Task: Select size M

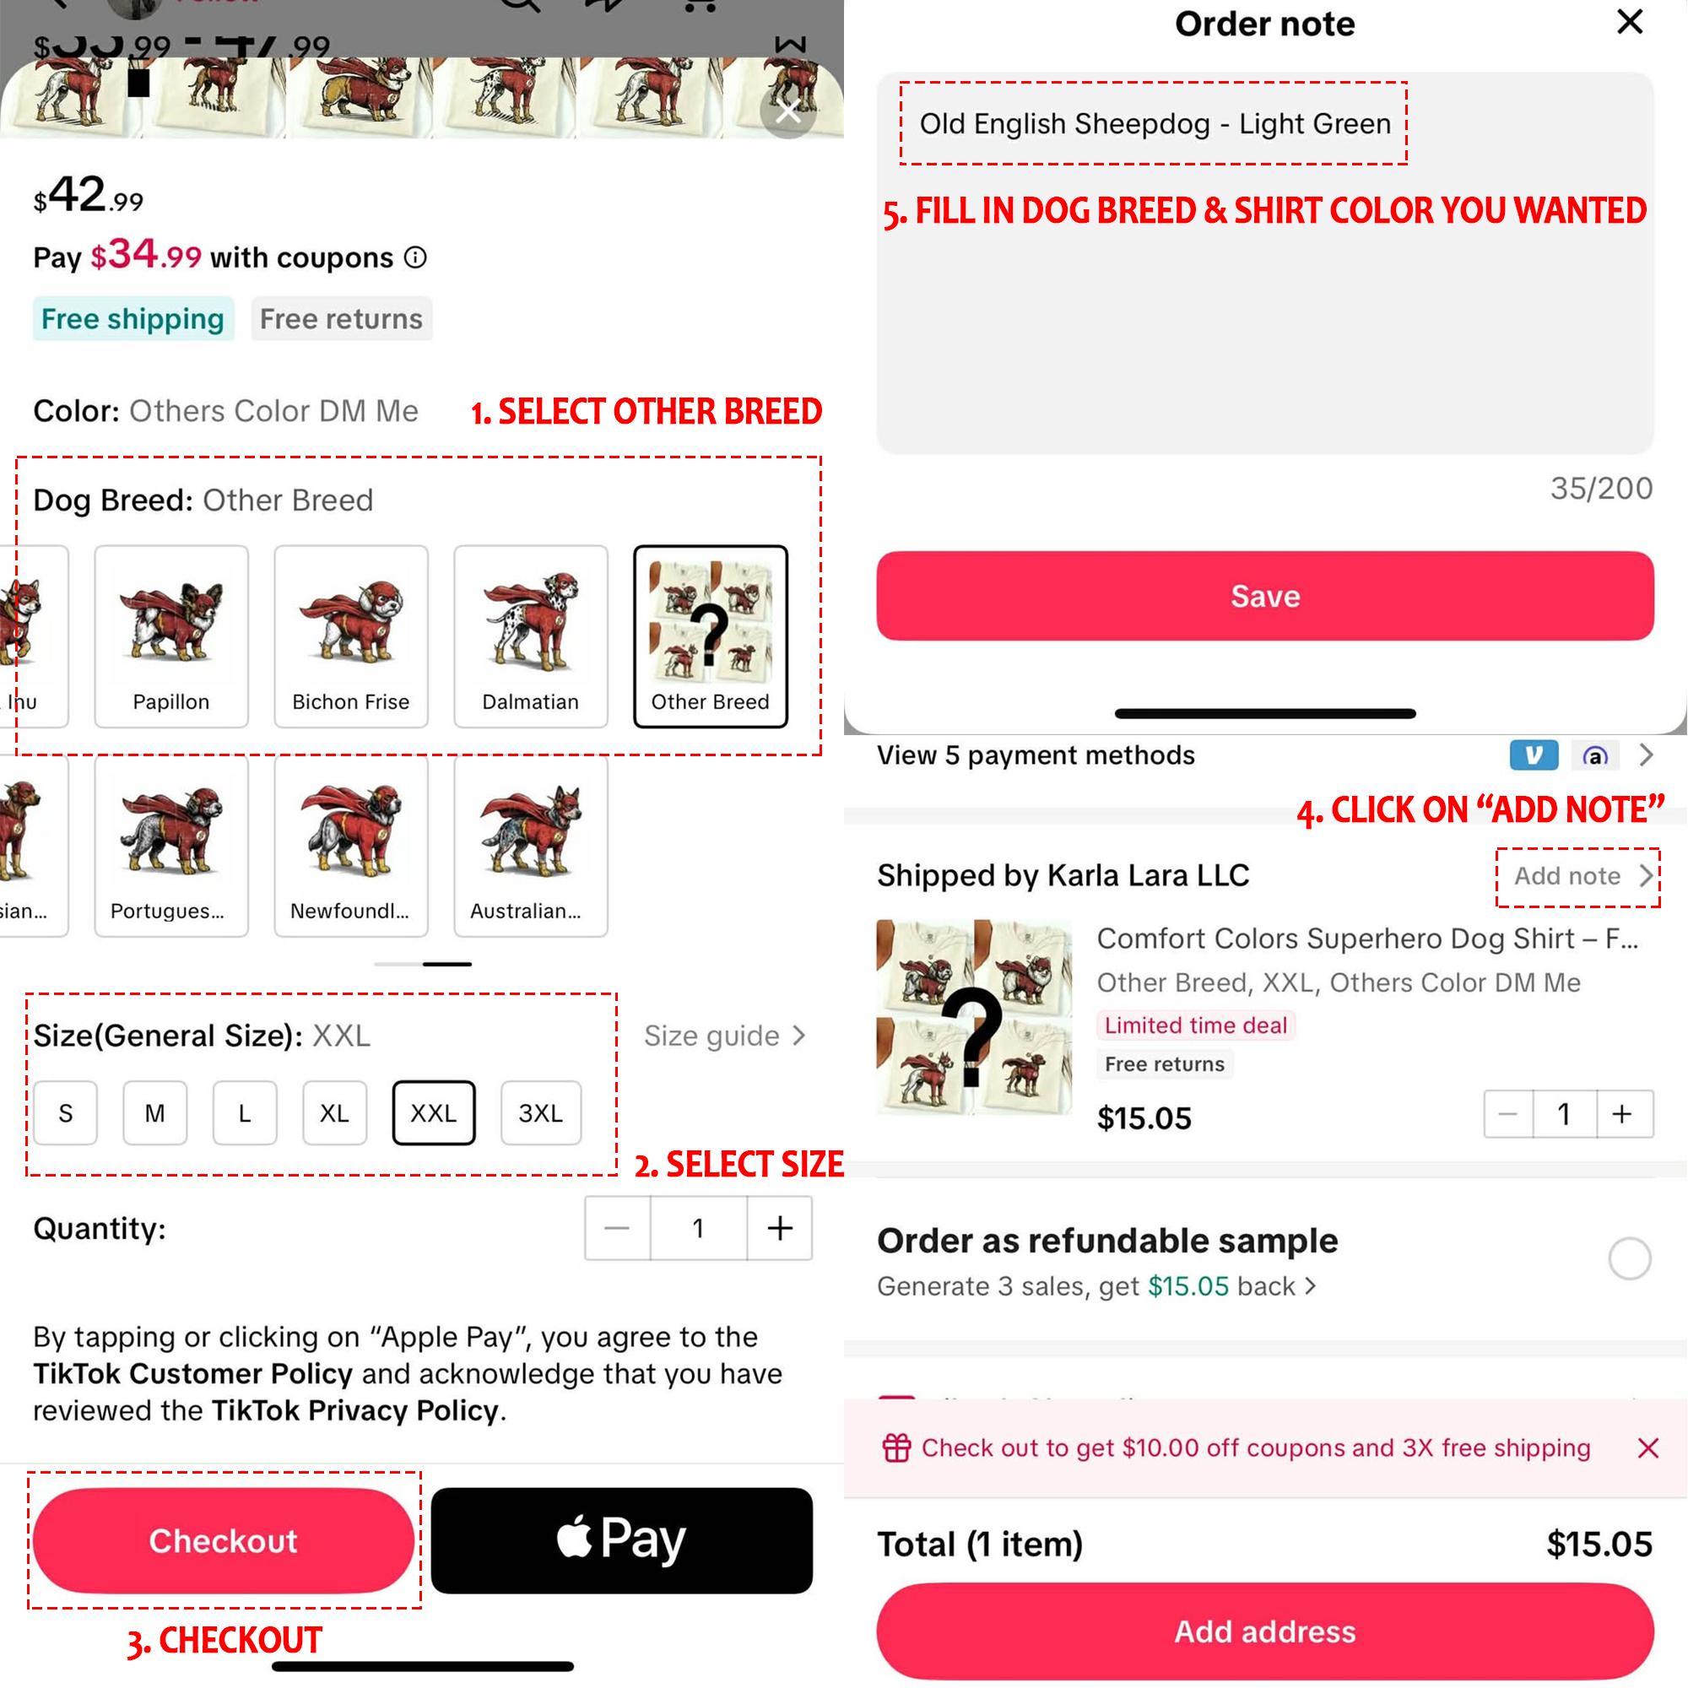Action: [x=154, y=1113]
